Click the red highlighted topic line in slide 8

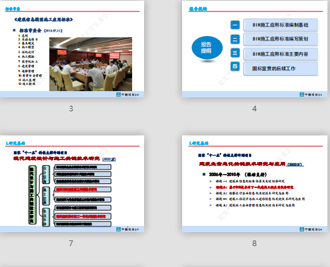tap(254, 187)
